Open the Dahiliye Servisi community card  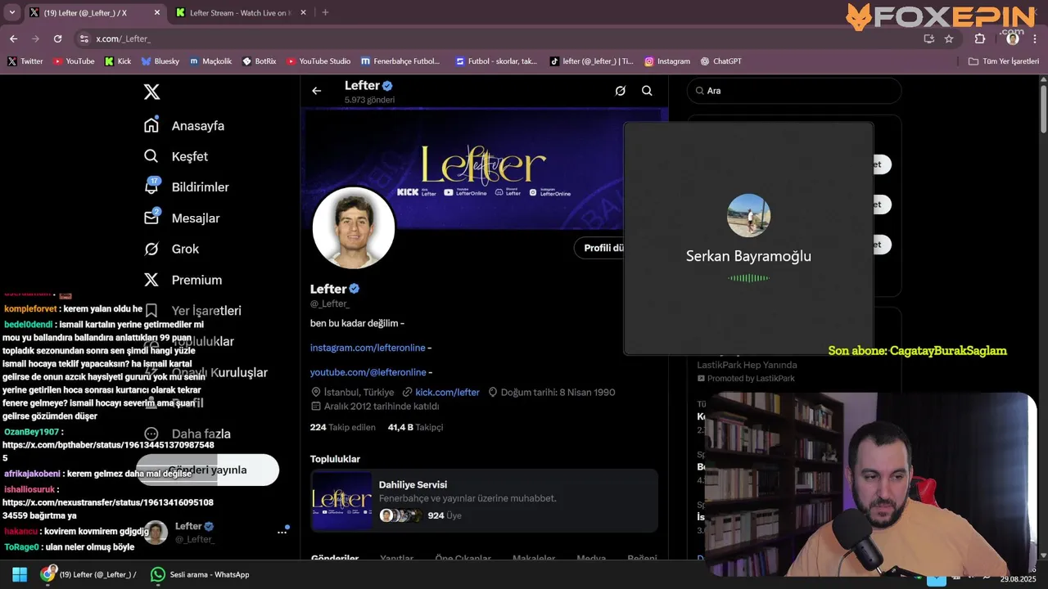(484, 501)
